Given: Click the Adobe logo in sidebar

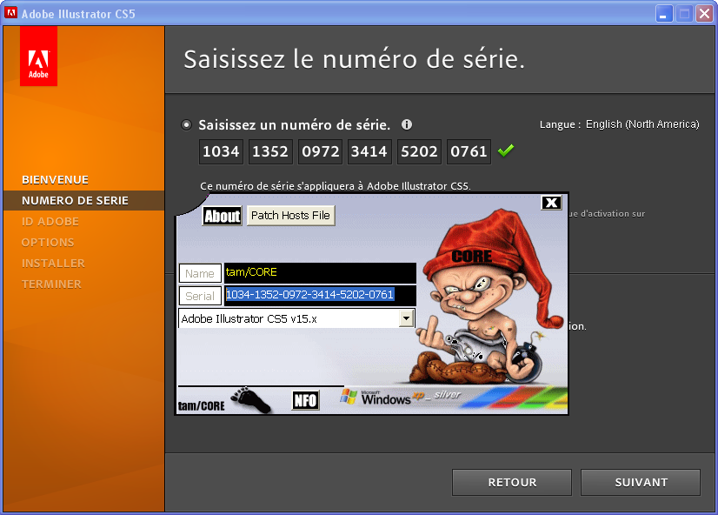Looking at the screenshot, I should point(38,56).
